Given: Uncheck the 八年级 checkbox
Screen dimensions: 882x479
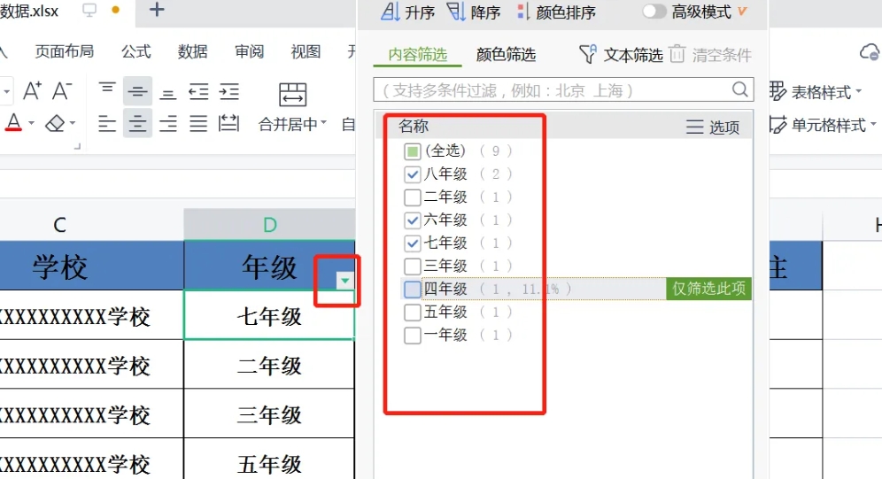Looking at the screenshot, I should point(413,174).
